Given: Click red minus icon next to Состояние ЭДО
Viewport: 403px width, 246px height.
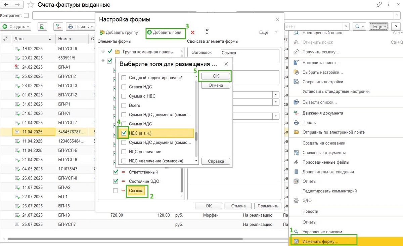Looking at the screenshot, I should 123,181.
